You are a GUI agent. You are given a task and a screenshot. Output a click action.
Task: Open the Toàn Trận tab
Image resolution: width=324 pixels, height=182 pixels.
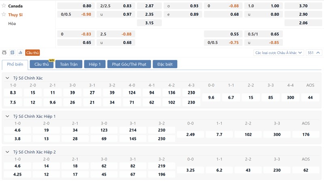point(69,64)
